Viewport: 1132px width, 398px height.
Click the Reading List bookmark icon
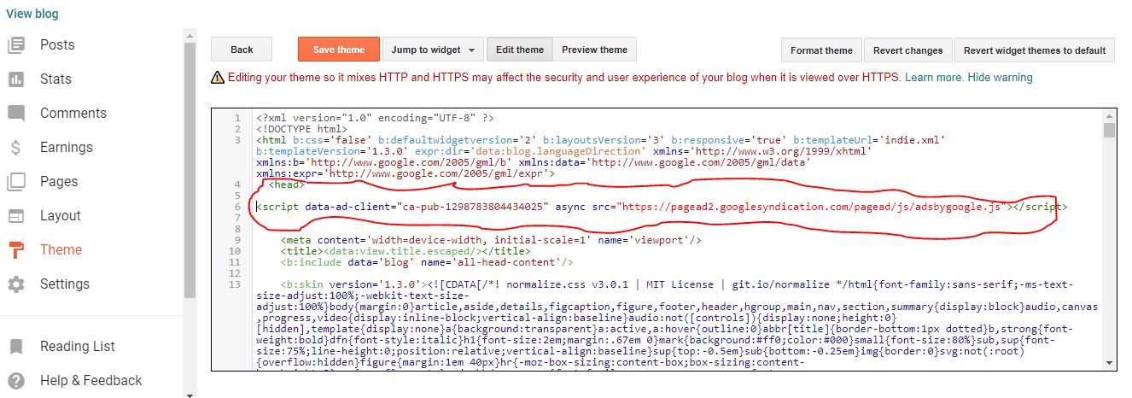click(16, 346)
